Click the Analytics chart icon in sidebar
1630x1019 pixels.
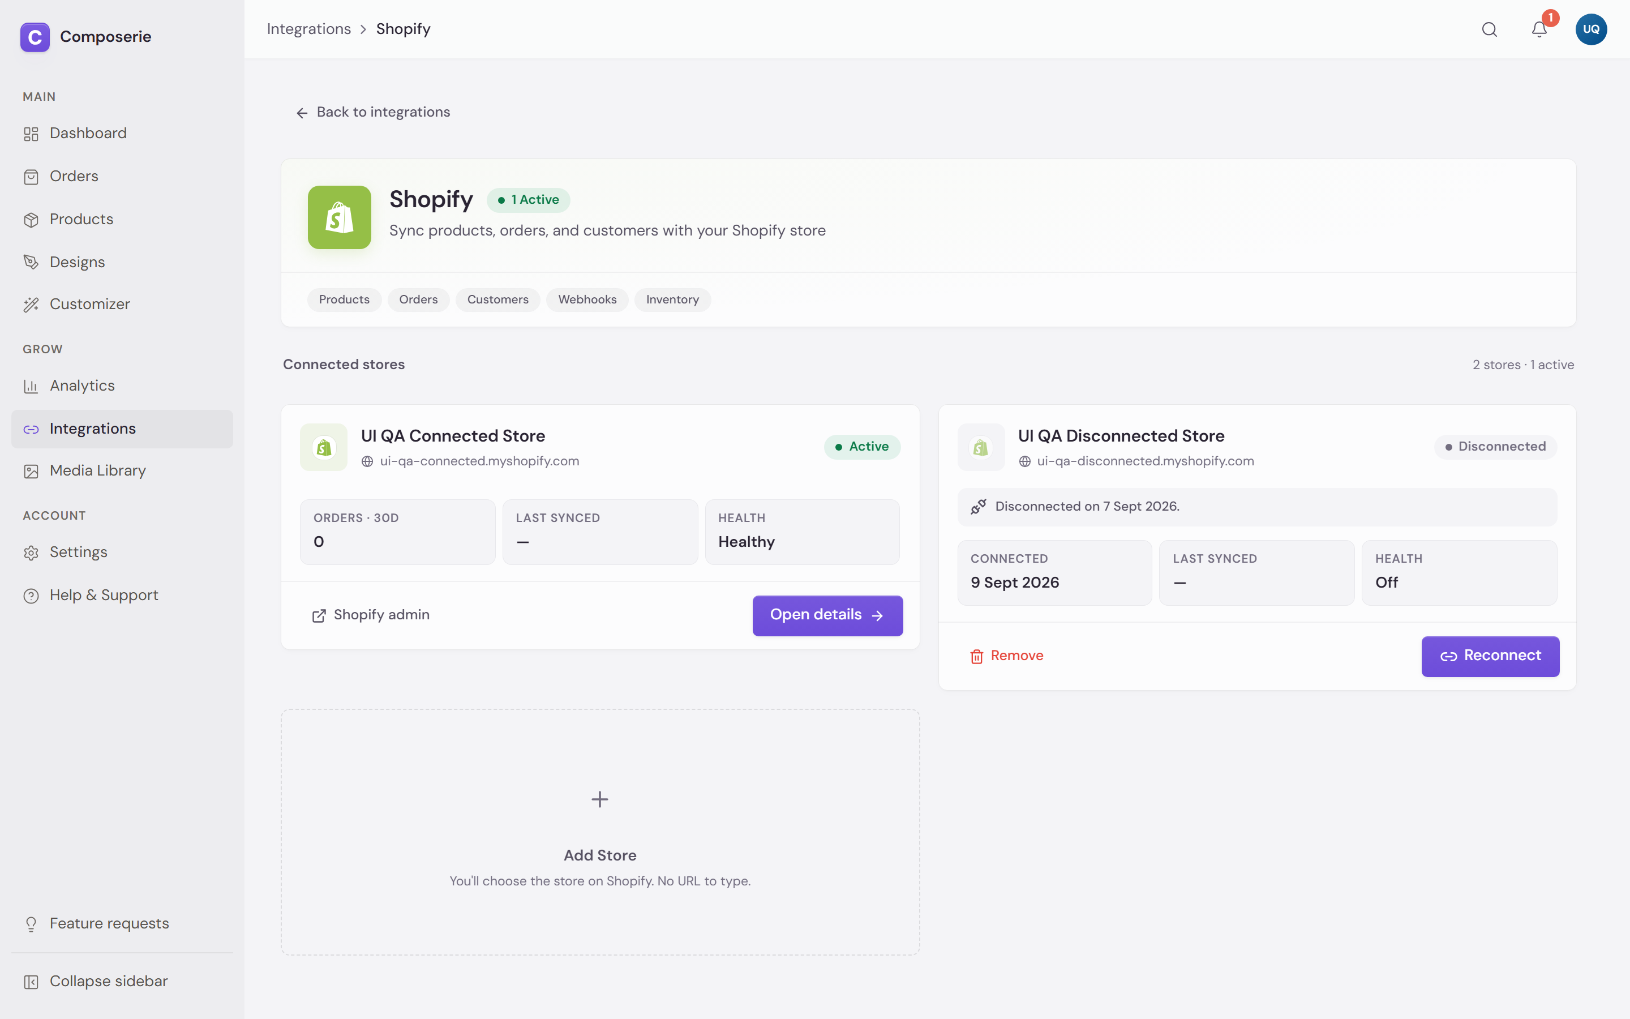31,386
